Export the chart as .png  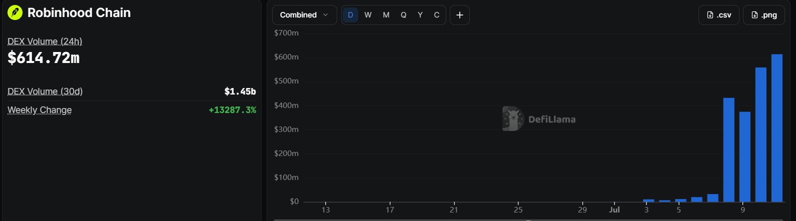click(763, 15)
